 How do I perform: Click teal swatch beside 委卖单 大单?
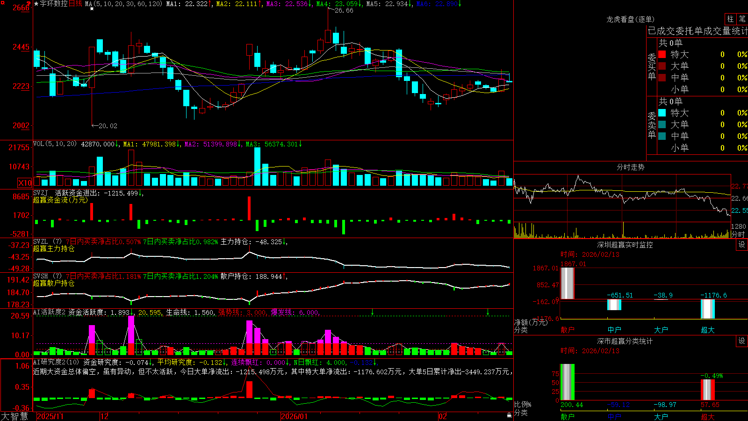tap(662, 124)
